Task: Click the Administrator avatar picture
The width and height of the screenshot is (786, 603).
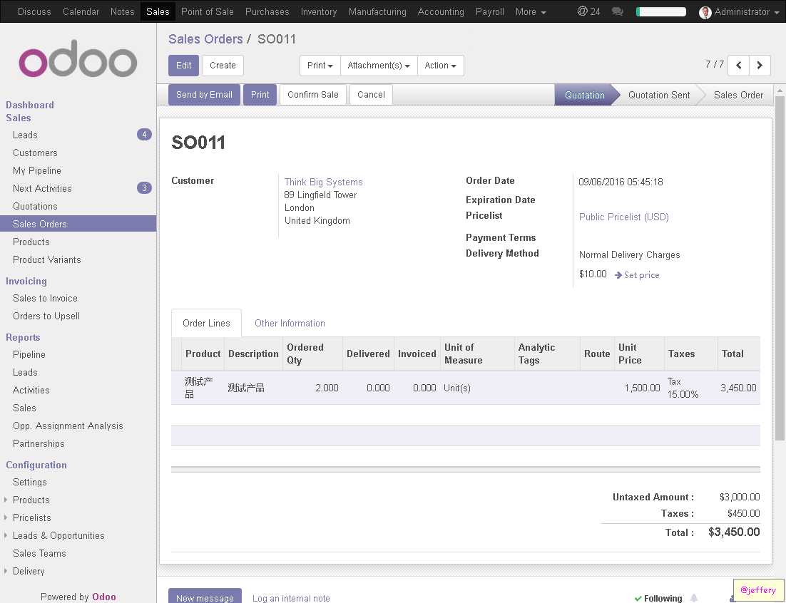Action: pyautogui.click(x=705, y=12)
